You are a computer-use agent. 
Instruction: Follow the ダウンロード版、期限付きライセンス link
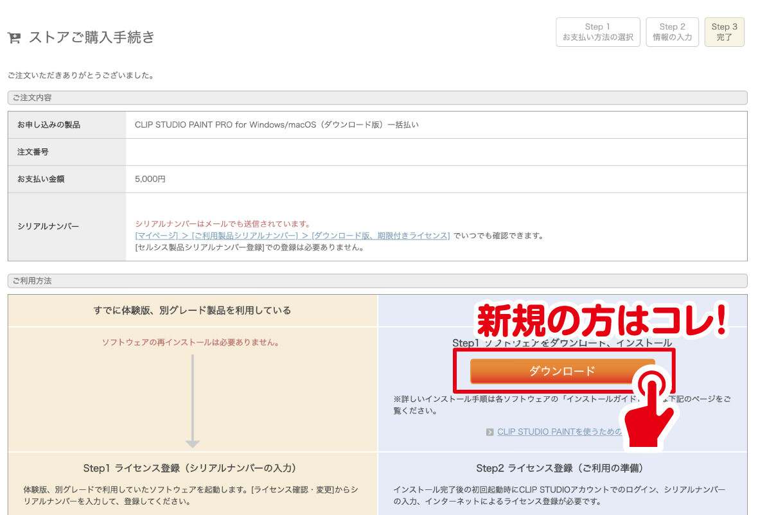point(380,236)
